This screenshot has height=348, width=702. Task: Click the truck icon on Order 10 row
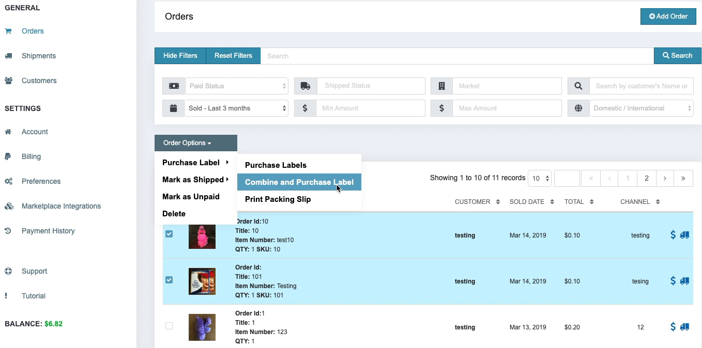point(684,235)
